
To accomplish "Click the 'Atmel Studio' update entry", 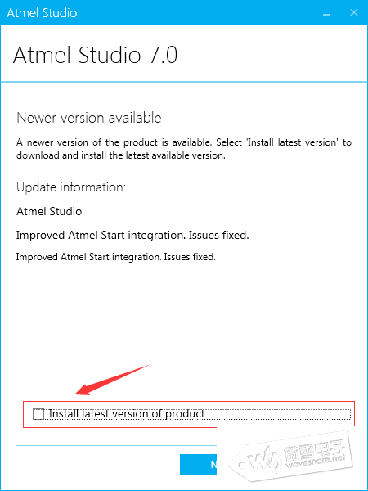I will click(x=49, y=211).
